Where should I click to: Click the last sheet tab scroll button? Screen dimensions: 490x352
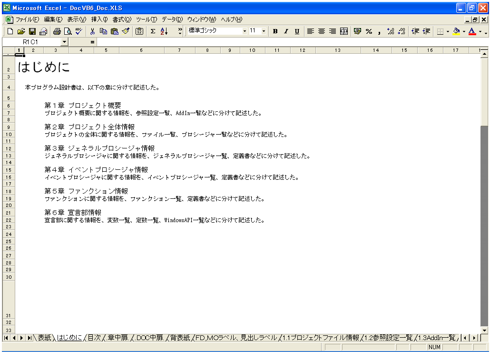coord(29,338)
